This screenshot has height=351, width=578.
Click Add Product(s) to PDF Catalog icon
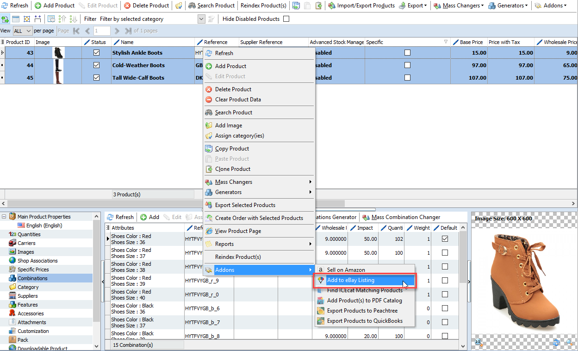321,301
